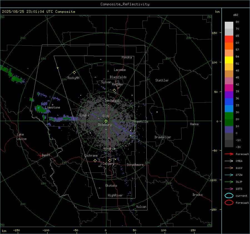Select the bright green 30 dBZ swatch
The height and width of the screenshot is (234, 250).
point(229,116)
